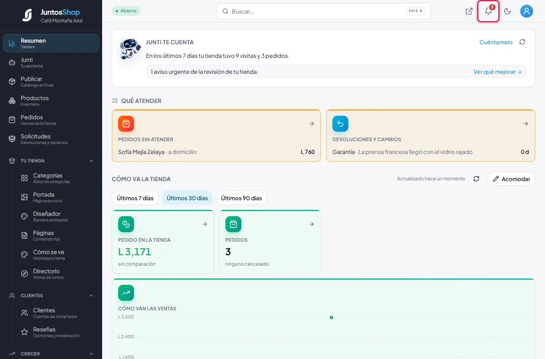The height and width of the screenshot is (359, 545).
Task: Open Pedidos in the sidebar
Action: [51, 120]
